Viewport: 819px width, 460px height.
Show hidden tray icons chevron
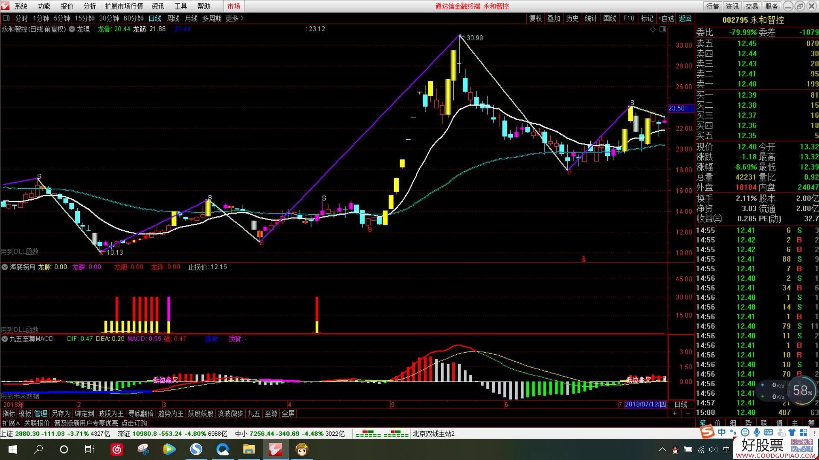662,449
